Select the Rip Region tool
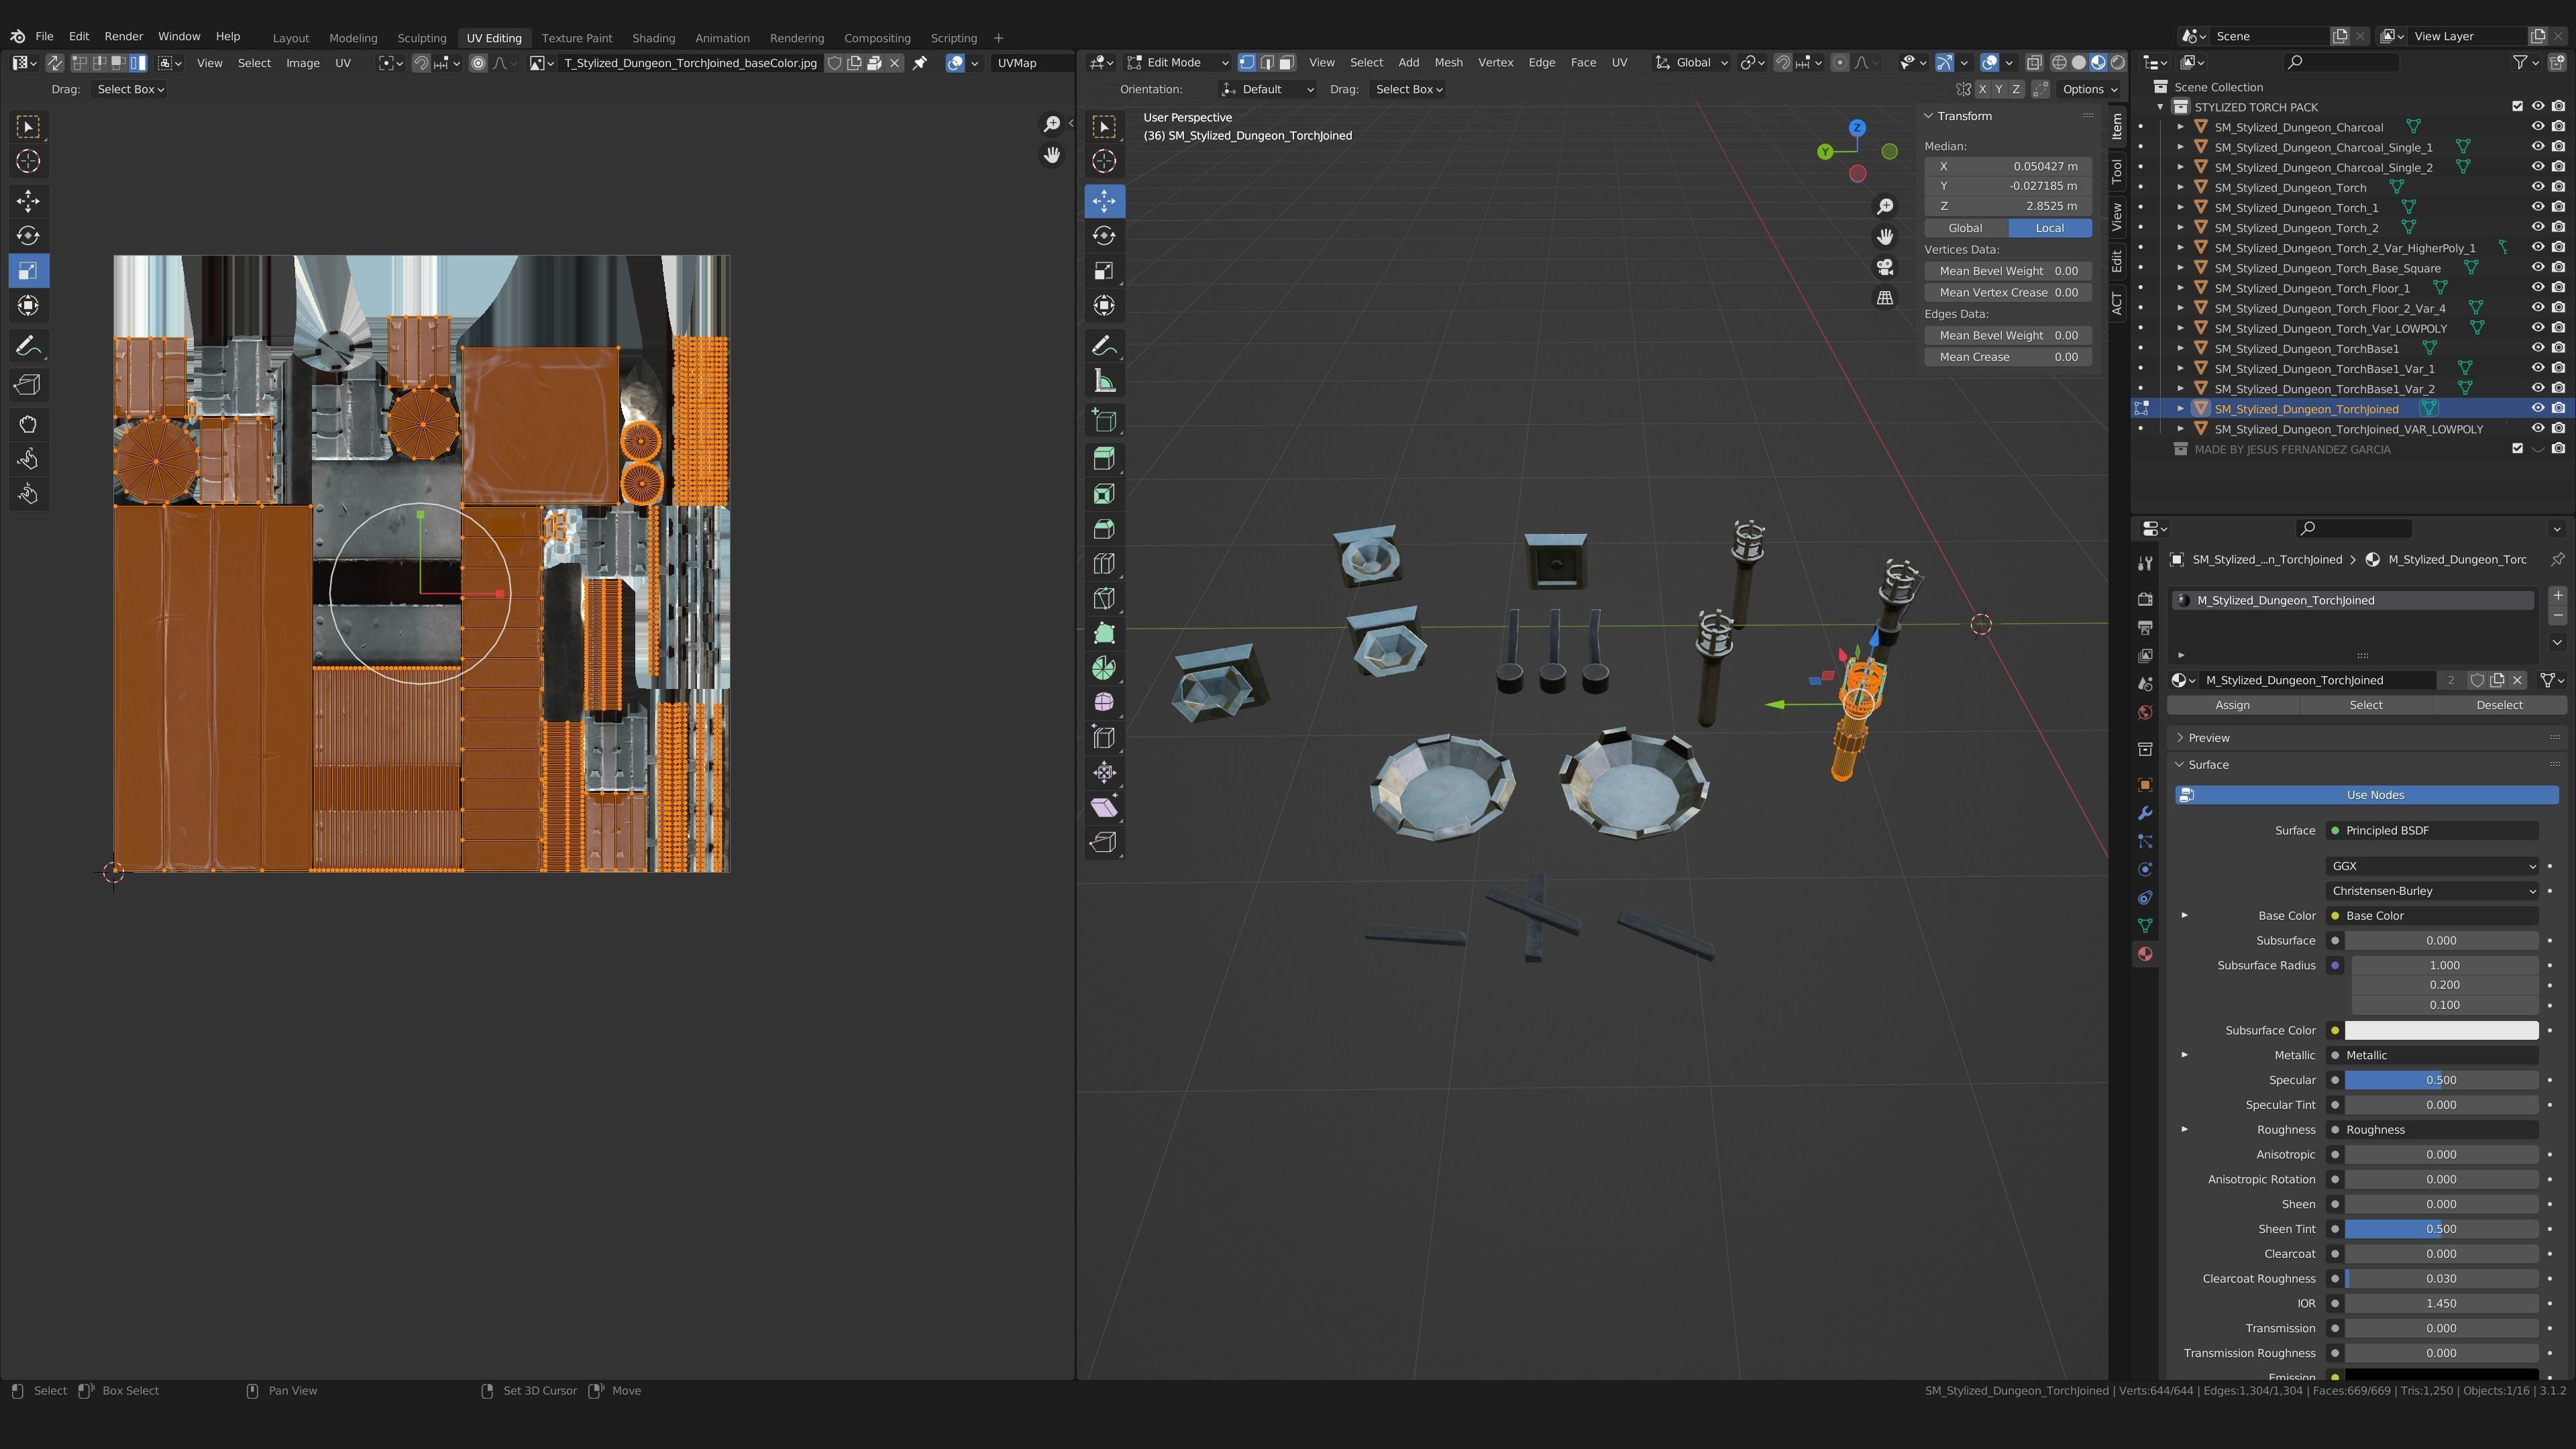The width and height of the screenshot is (2576, 1449). coord(1104,842)
